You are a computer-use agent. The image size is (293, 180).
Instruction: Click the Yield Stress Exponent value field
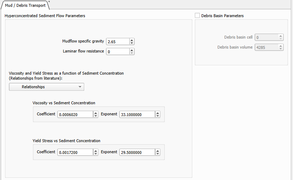tap(137, 152)
